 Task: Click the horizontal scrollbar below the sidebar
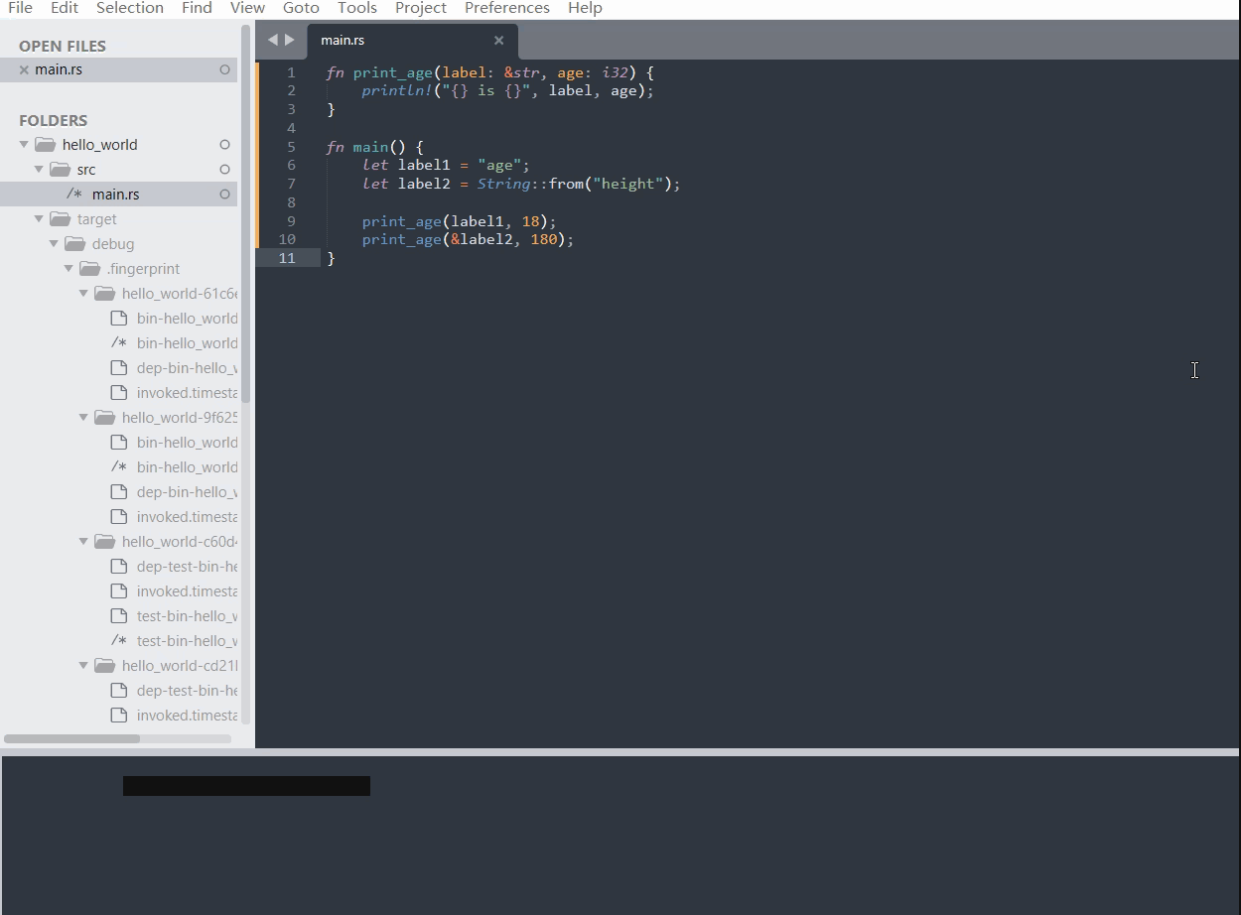[x=71, y=738]
